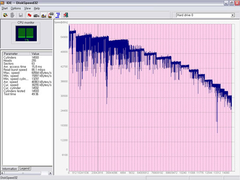Click the horizontal scrollbar right arrow
Screen dimensions: 240x180
pyautogui.click(x=50, y=173)
